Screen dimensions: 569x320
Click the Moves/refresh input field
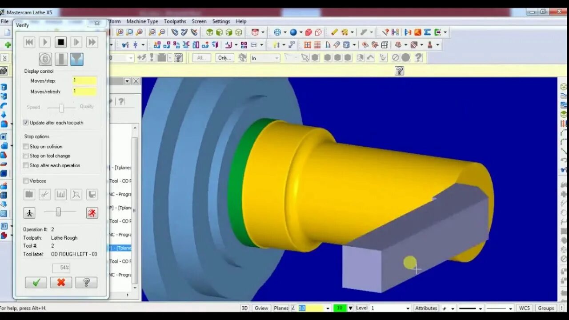tap(84, 91)
